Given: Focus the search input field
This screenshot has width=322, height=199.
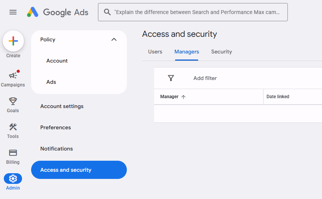Looking at the screenshot, I should [x=193, y=12].
